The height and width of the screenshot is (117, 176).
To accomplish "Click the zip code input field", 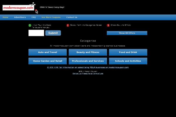I will tap(36, 33).
